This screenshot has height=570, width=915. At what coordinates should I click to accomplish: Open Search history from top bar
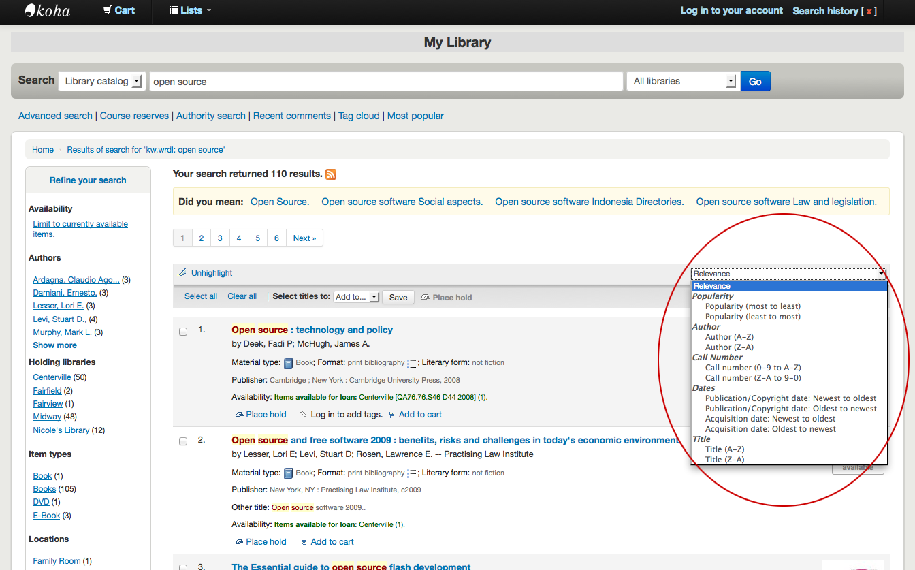(824, 10)
